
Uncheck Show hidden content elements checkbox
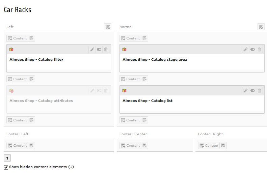[x=6, y=167]
